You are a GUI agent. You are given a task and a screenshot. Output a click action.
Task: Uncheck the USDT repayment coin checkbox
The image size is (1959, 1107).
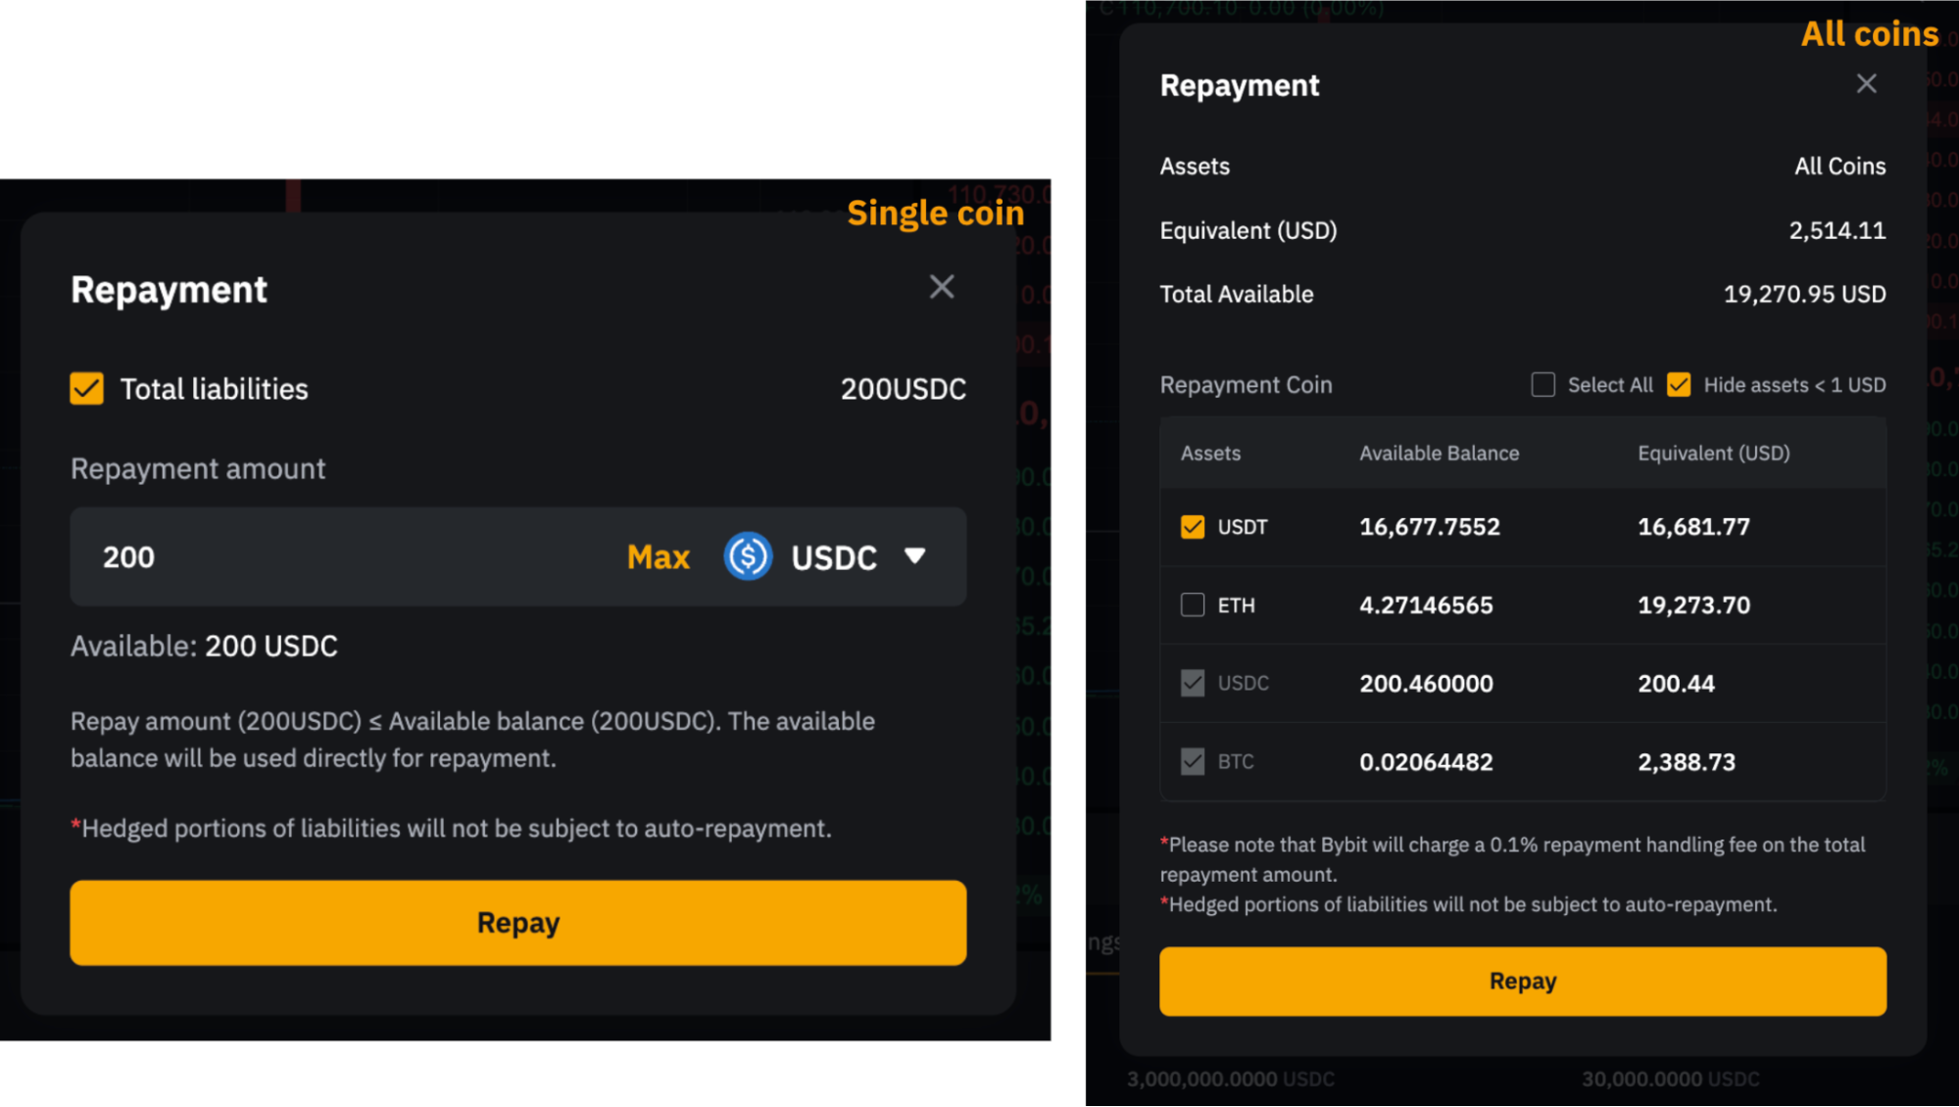1193,527
